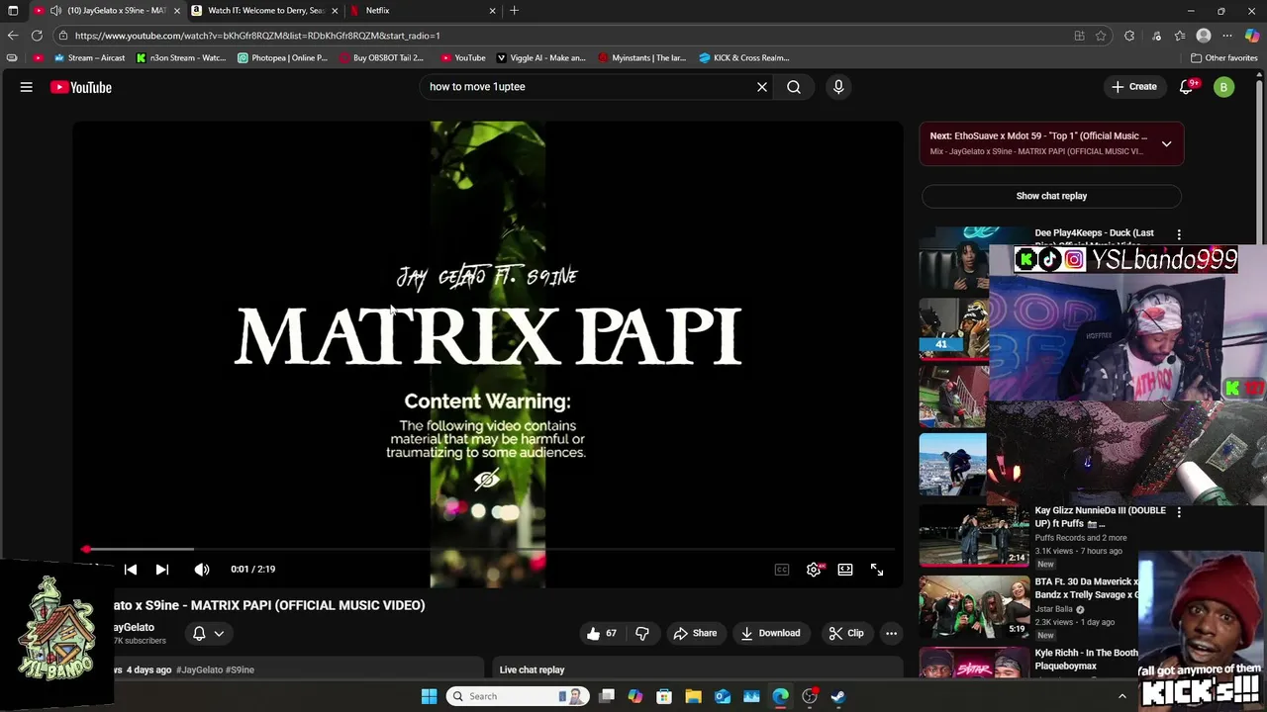Open the Windows Start menu
Screen dimensions: 1267x712
pyautogui.click(x=429, y=696)
